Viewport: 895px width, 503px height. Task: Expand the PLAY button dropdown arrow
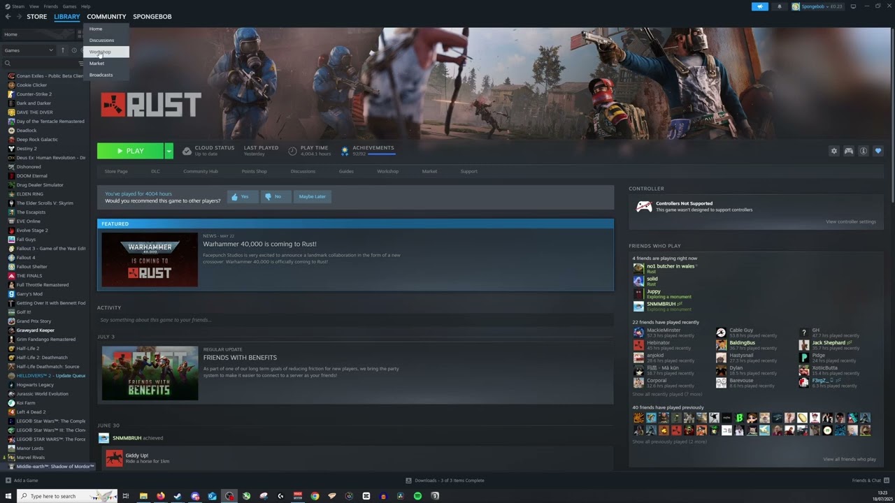[x=169, y=151]
